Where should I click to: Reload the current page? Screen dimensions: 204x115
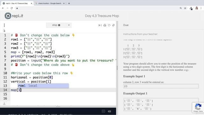[12, 8]
